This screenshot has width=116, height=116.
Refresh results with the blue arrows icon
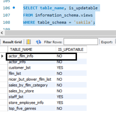tap(38, 42)
